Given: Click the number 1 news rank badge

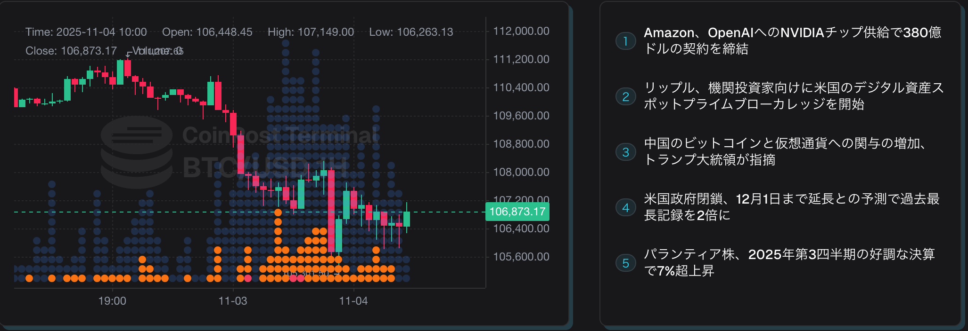Looking at the screenshot, I should point(625,41).
